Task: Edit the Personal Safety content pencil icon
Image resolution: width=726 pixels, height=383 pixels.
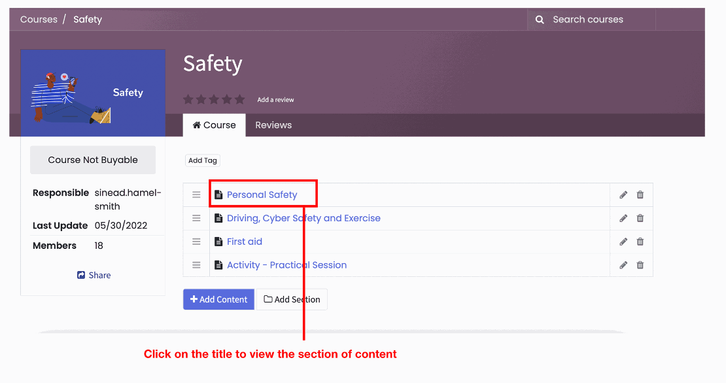Action: click(623, 194)
